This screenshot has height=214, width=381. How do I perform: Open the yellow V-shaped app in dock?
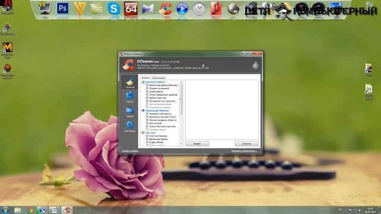[x=80, y=8]
